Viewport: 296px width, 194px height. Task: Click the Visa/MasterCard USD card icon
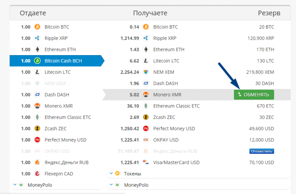point(146,162)
